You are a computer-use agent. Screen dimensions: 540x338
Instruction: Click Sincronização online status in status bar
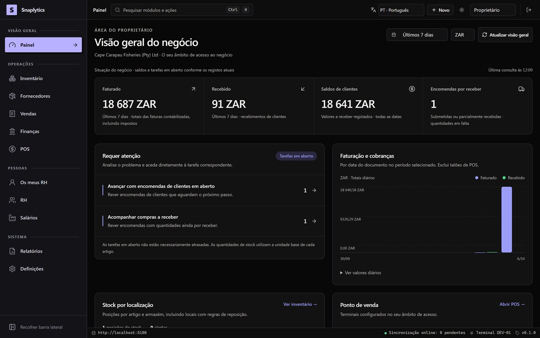pos(424,333)
